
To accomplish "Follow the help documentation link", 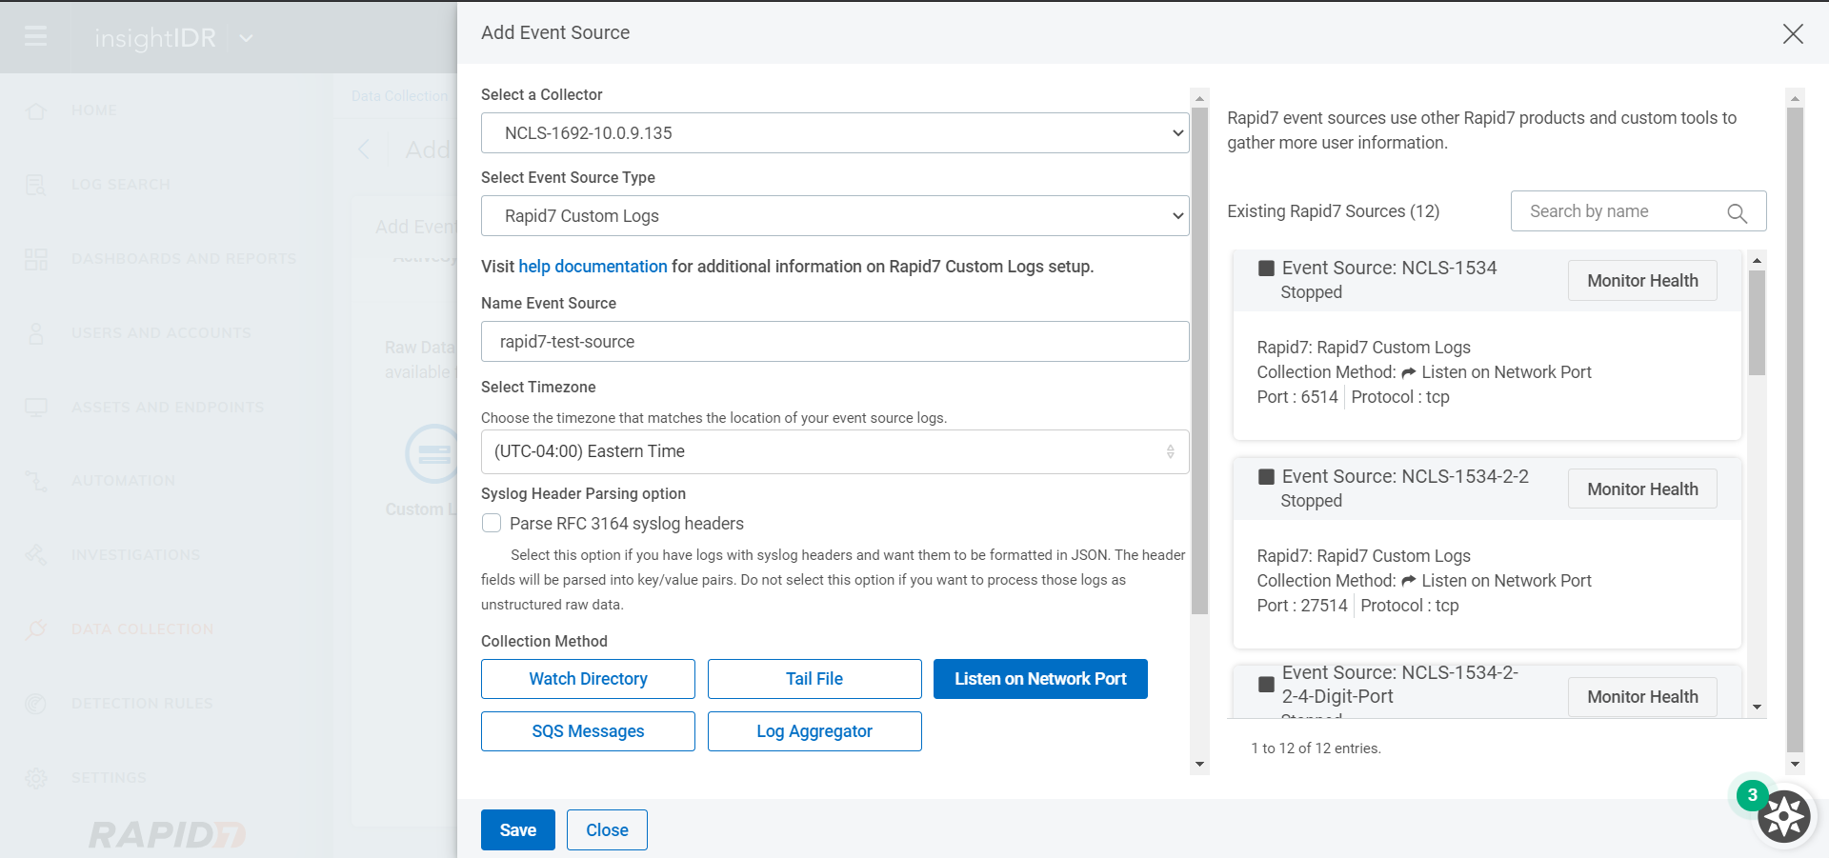I will 593,267.
